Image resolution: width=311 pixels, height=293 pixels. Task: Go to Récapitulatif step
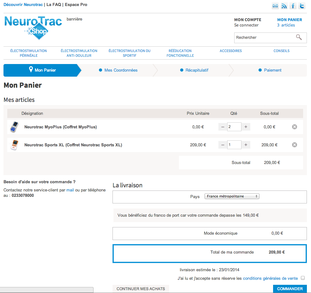194,70
